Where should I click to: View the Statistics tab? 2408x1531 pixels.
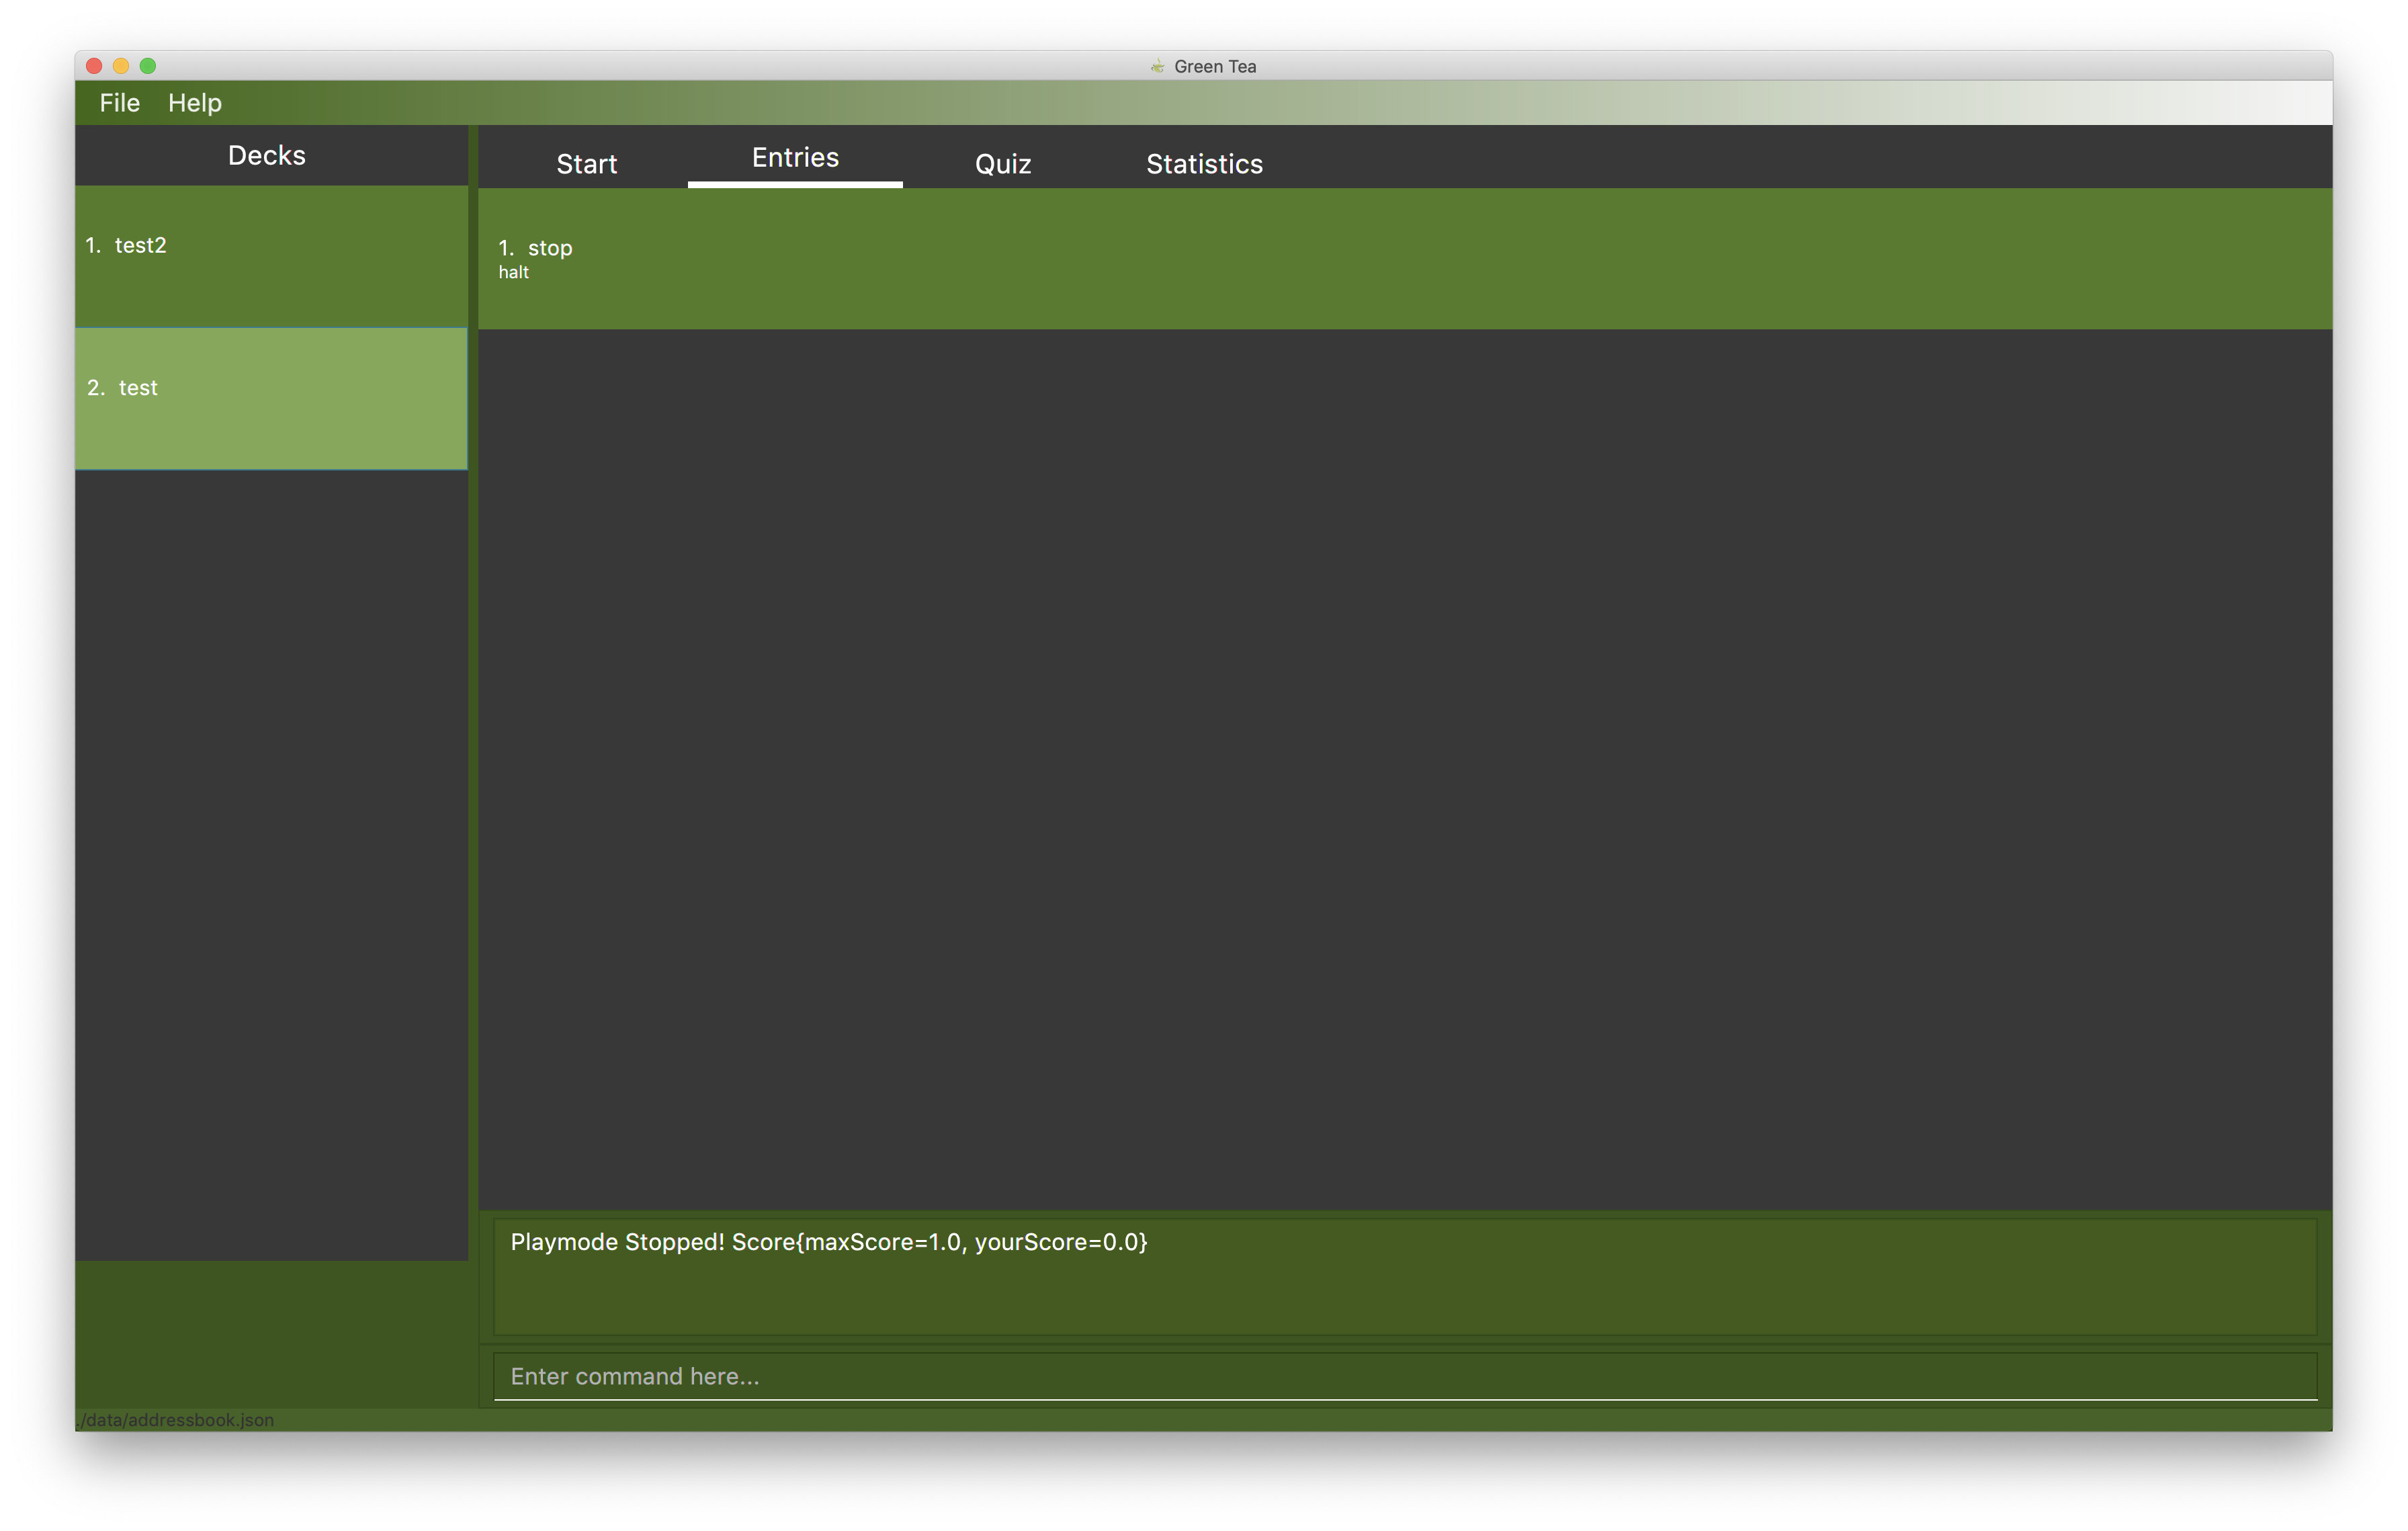1203,163
